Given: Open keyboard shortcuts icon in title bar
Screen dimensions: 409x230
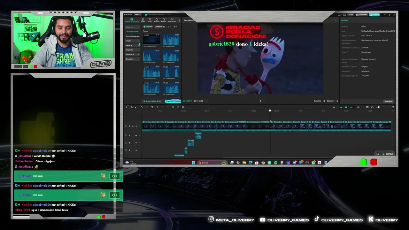Looking at the screenshot, I should pos(344,15).
